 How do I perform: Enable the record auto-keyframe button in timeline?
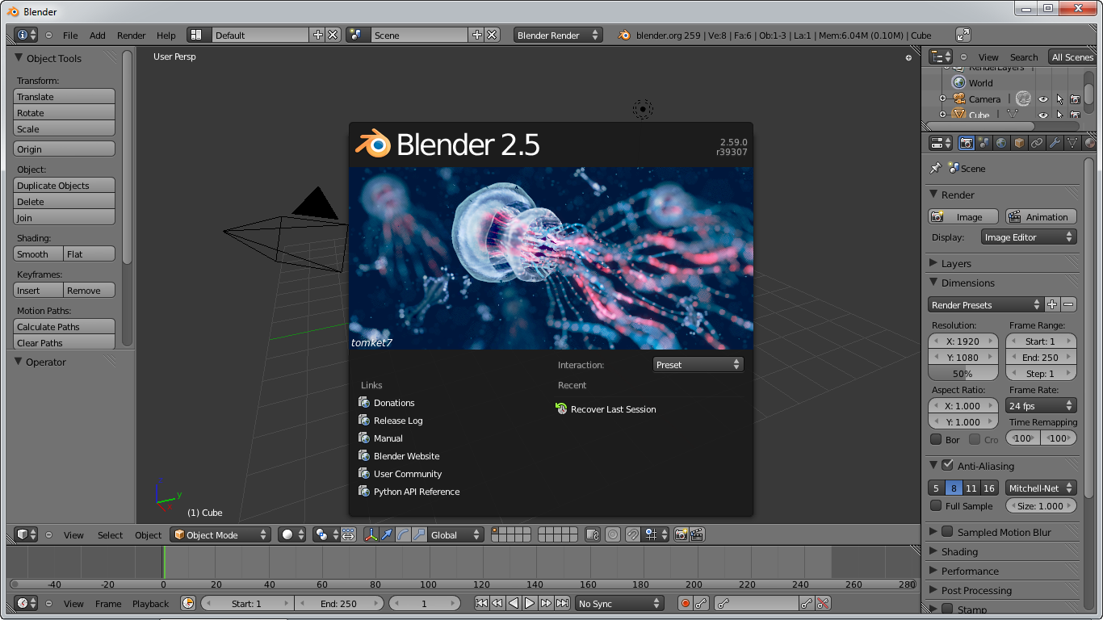click(x=685, y=603)
